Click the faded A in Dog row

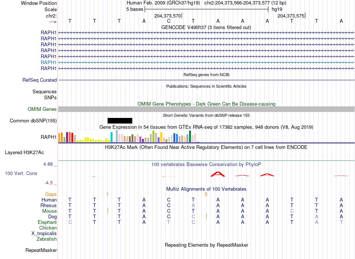coord(317,217)
